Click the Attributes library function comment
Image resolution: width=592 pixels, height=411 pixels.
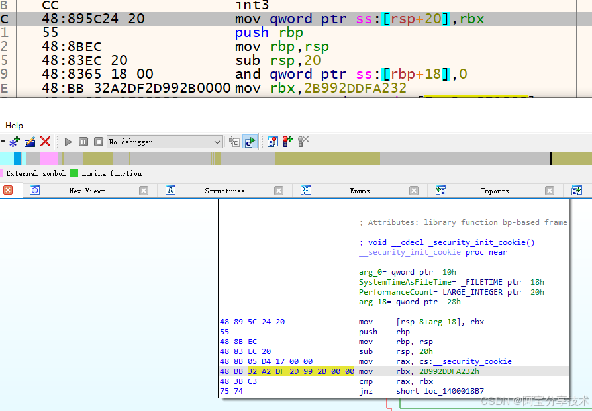pos(463,222)
